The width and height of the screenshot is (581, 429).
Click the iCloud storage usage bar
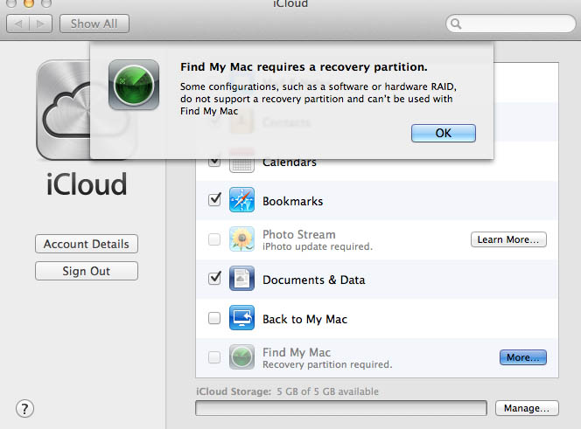[x=341, y=408]
